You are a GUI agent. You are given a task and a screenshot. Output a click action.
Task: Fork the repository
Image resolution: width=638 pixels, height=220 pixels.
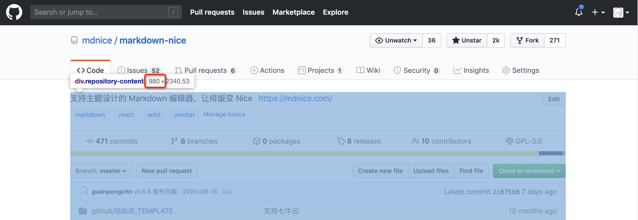click(x=527, y=40)
